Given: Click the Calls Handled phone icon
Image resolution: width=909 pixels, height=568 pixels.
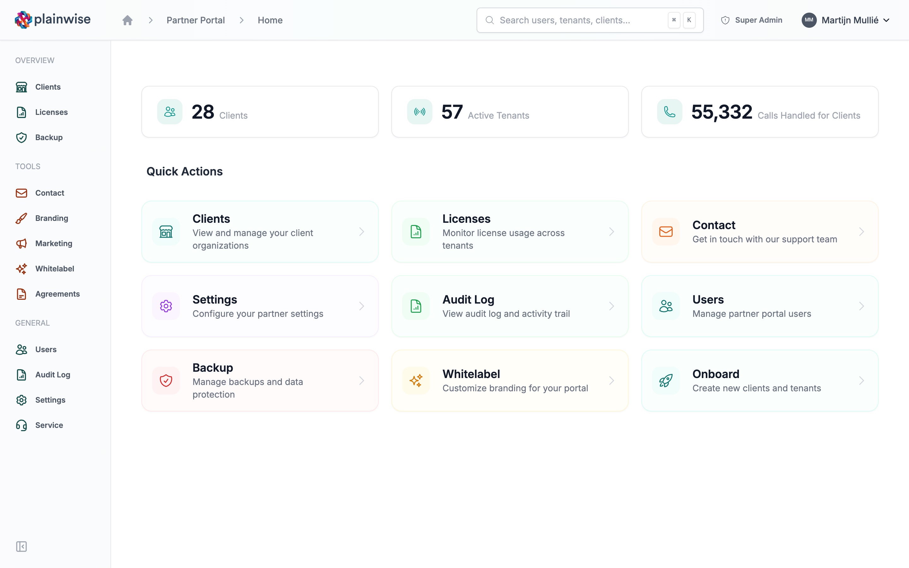Looking at the screenshot, I should point(669,112).
